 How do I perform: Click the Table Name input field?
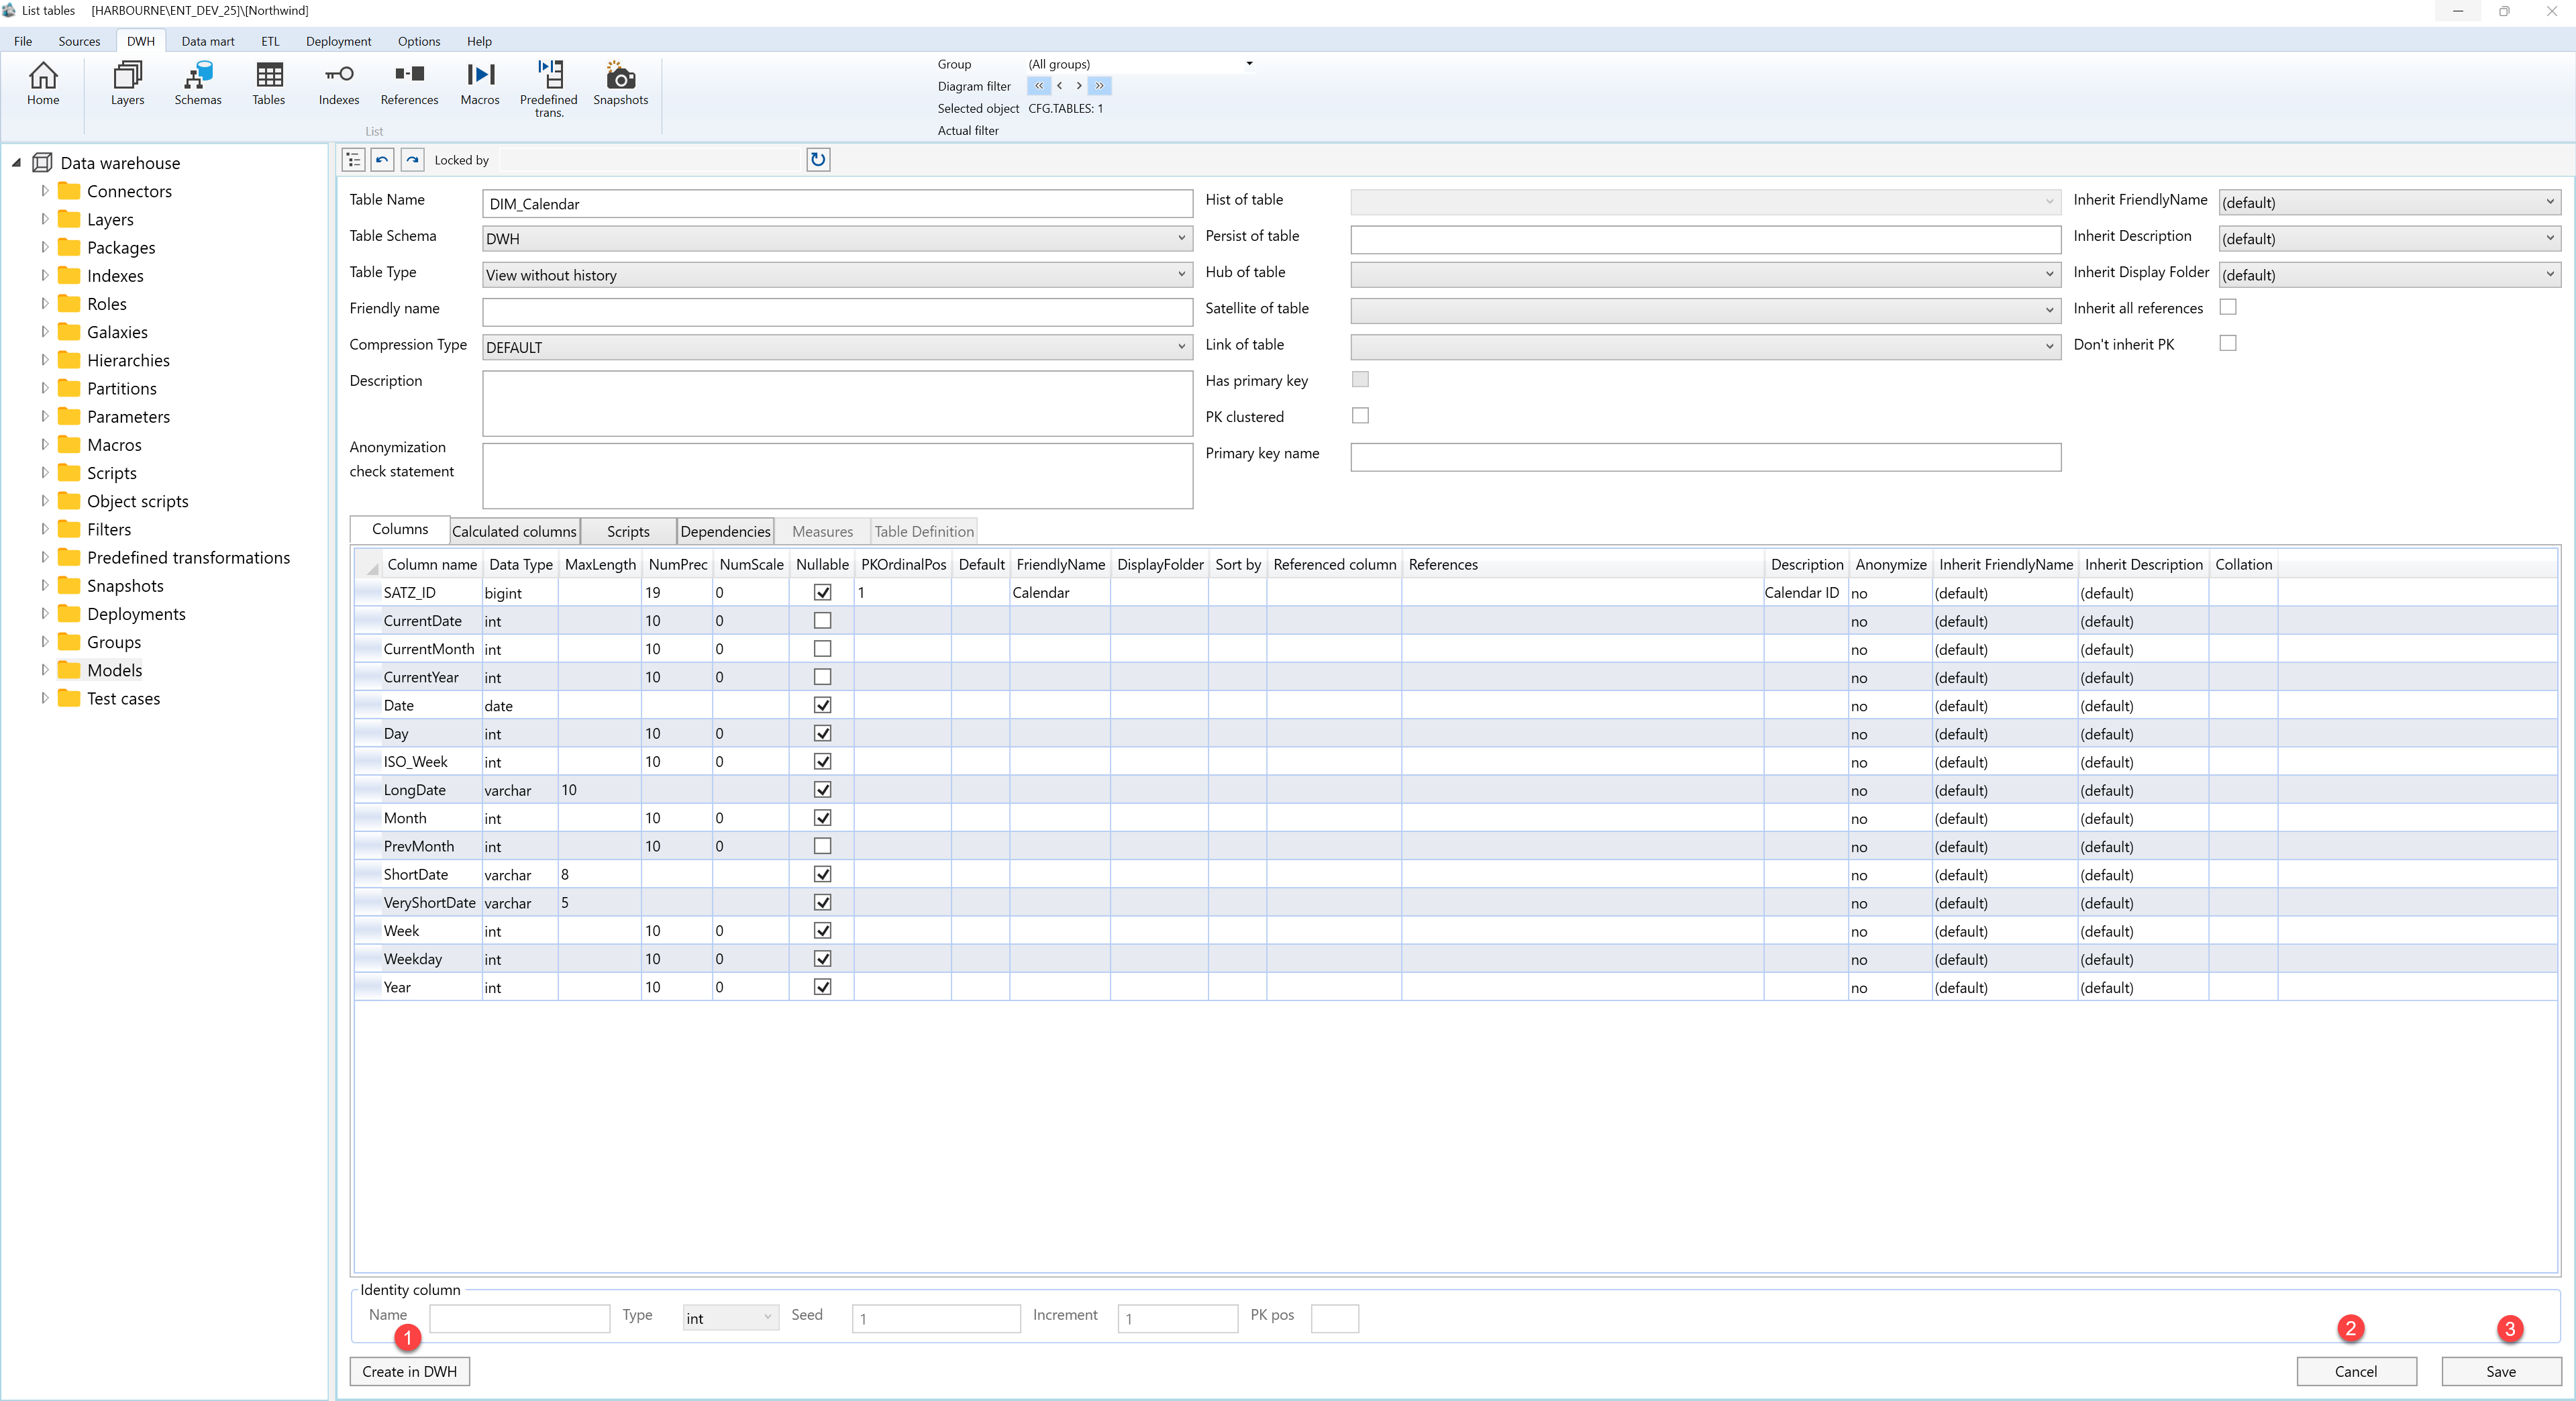pos(837,203)
